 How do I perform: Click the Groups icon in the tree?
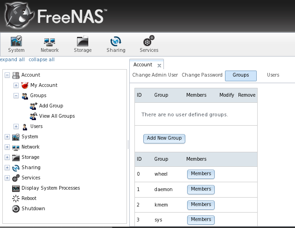pos(25,96)
